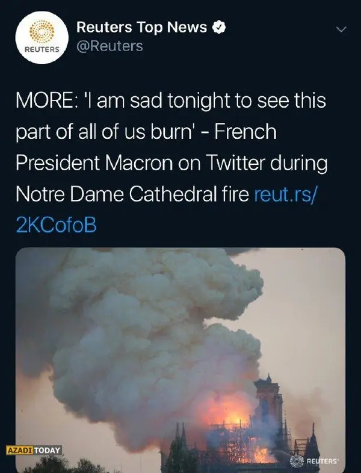
Task: Open the Reuters Top News profile name
Action: click(141, 28)
